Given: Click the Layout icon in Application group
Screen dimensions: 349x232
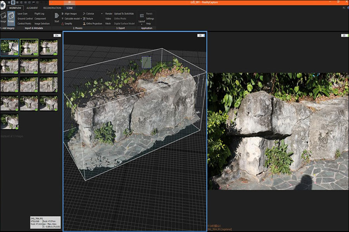Looking at the screenshot, I should tap(142, 15).
